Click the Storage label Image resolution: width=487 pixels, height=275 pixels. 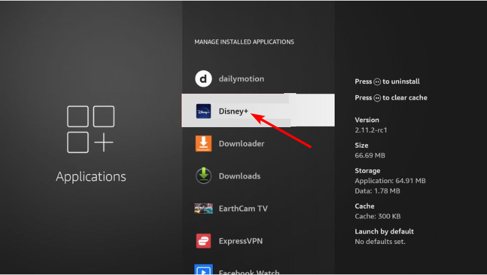(368, 171)
